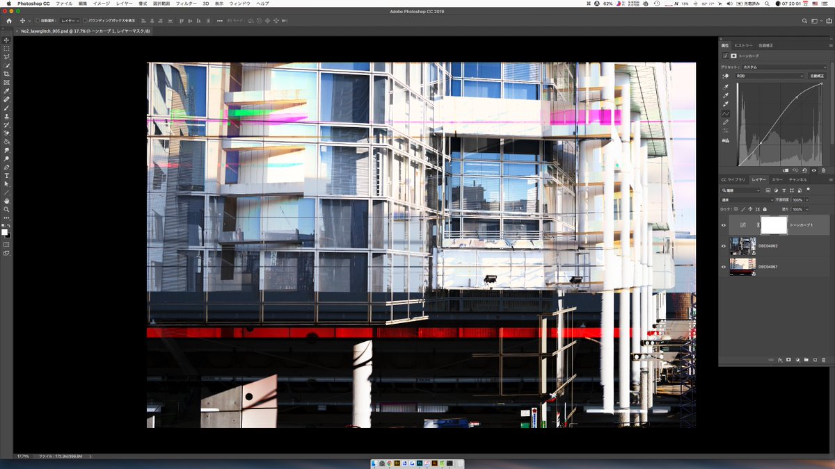Add a layer style with fx icon

tap(779, 360)
